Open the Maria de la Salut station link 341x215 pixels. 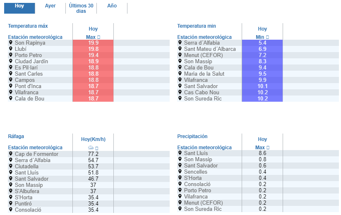(x=205, y=74)
